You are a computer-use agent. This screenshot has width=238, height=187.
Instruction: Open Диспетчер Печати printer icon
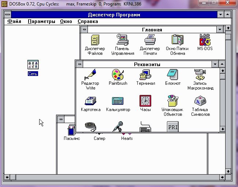[x=150, y=40]
